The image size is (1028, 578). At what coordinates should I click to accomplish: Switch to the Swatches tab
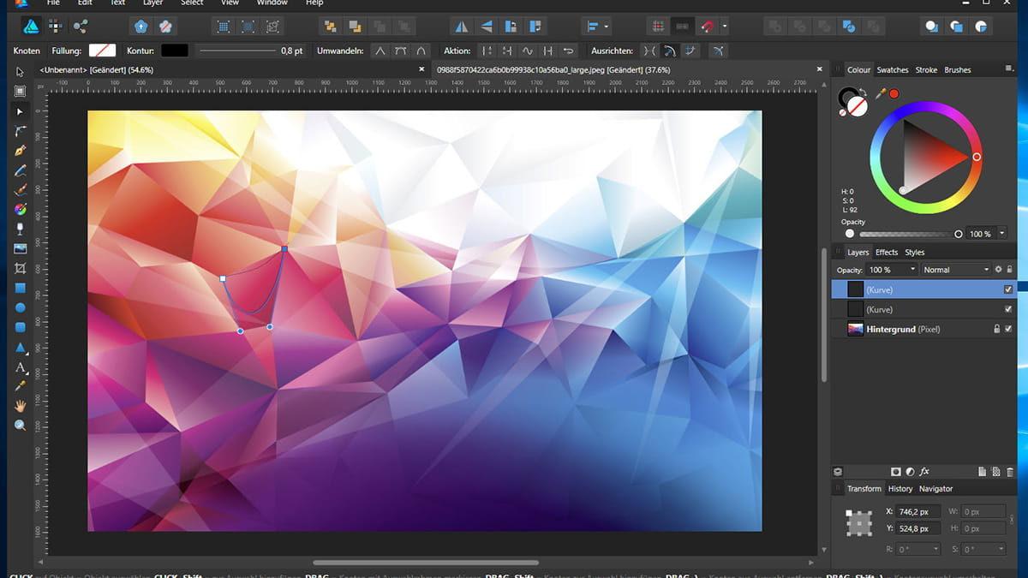pos(893,69)
